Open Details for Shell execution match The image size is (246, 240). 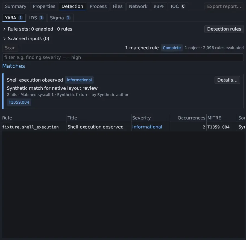pos(227,80)
